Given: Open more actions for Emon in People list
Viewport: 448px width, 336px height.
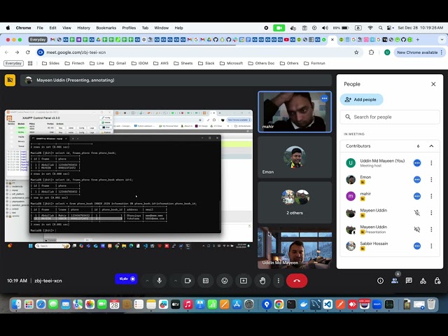Looking at the screenshot, I should pyautogui.click(x=431, y=179).
